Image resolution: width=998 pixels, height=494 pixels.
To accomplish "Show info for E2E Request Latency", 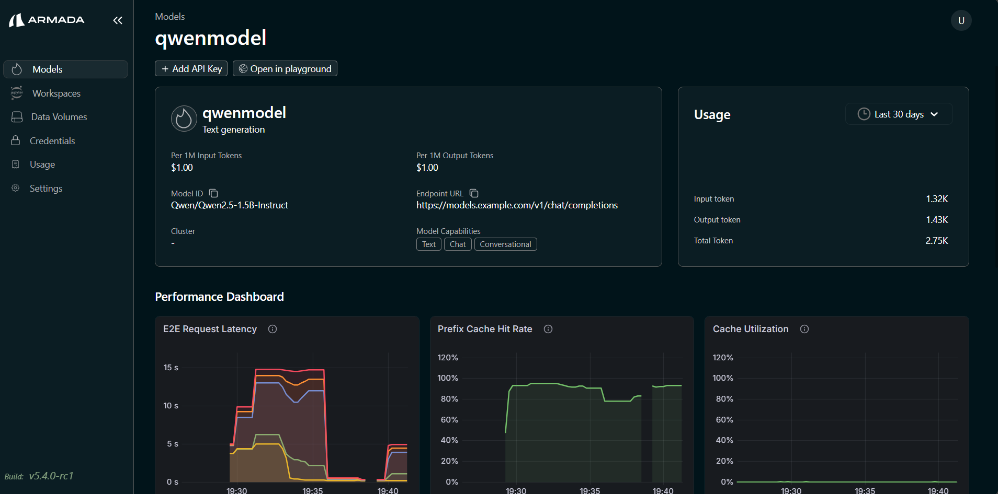I will tap(273, 329).
